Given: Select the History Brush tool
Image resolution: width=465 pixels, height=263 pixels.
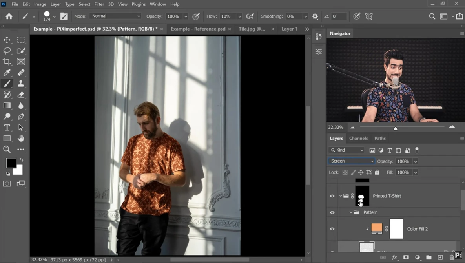Looking at the screenshot, I should (x=7, y=95).
